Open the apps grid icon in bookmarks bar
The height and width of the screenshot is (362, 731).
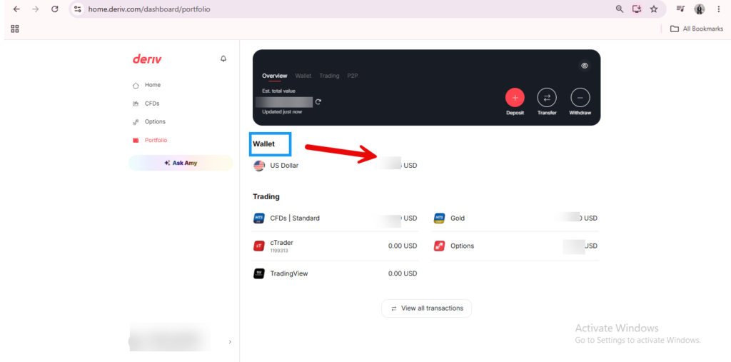point(15,29)
